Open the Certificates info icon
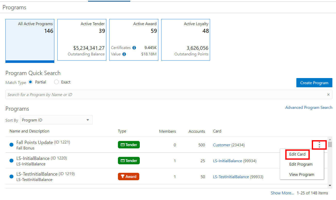This screenshot has height=200, width=336. pos(134,48)
